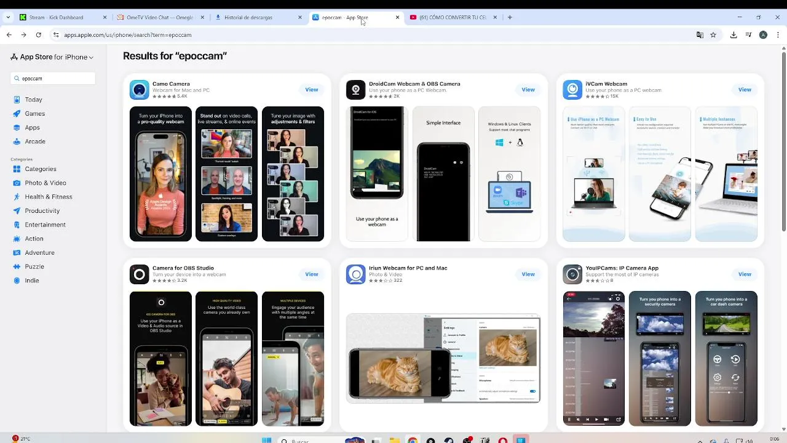Screen dimensions: 787x443
Task: Open the Camera for OBS Studio icon
Action: pyautogui.click(x=139, y=274)
